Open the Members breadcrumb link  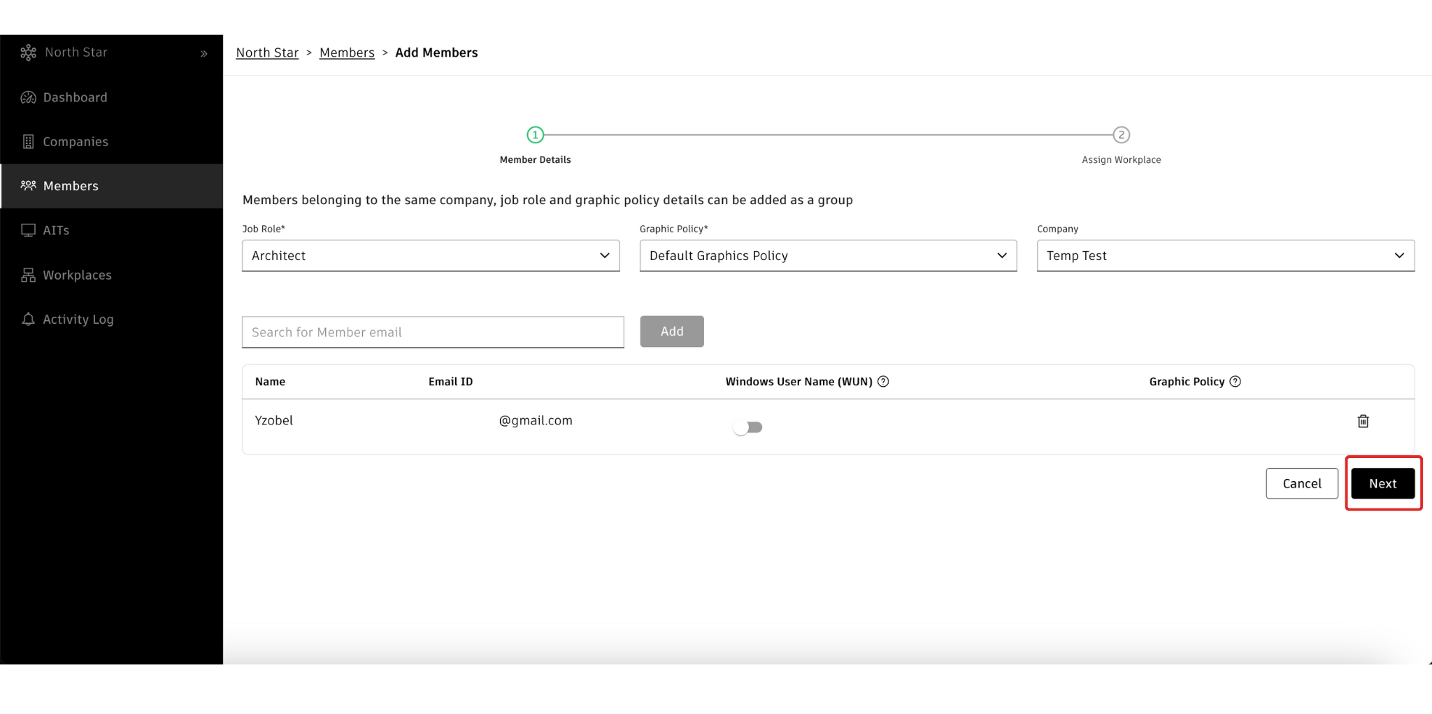click(x=347, y=53)
